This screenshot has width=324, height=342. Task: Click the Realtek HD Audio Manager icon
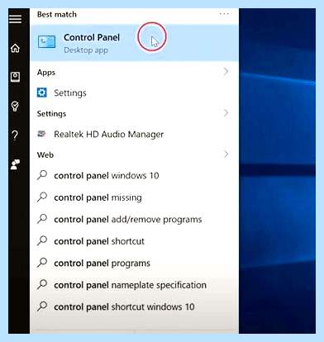click(x=41, y=134)
